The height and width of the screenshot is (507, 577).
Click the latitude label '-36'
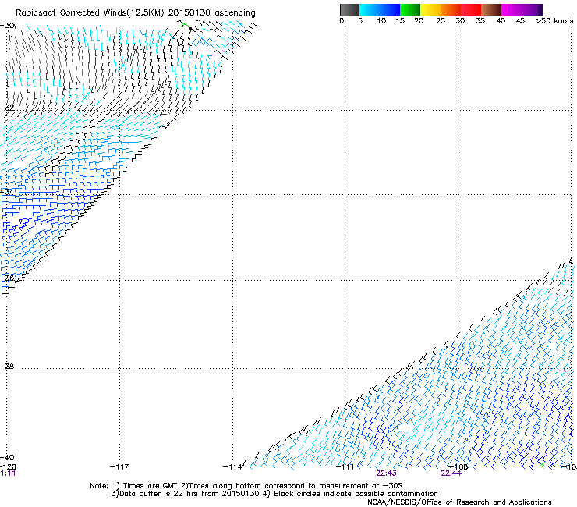click(7, 278)
